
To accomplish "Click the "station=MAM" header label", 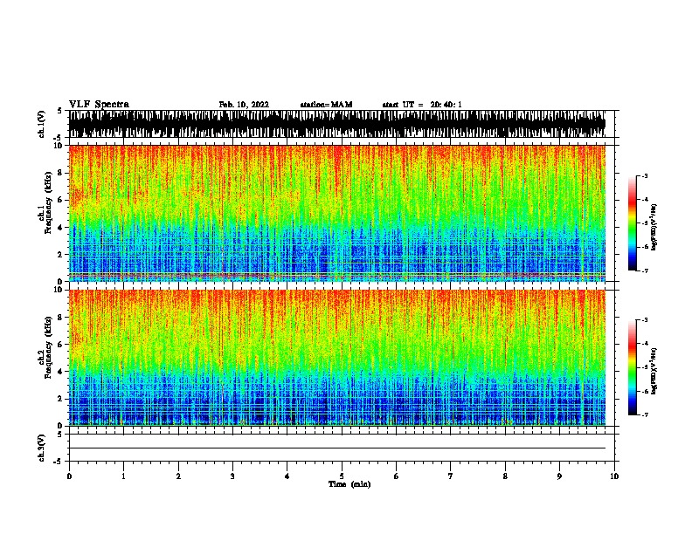I will point(326,105).
